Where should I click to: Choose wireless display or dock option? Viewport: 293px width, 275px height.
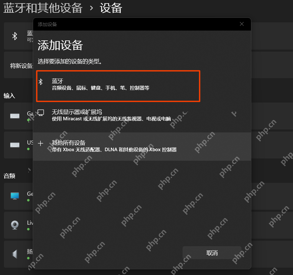(x=142, y=115)
